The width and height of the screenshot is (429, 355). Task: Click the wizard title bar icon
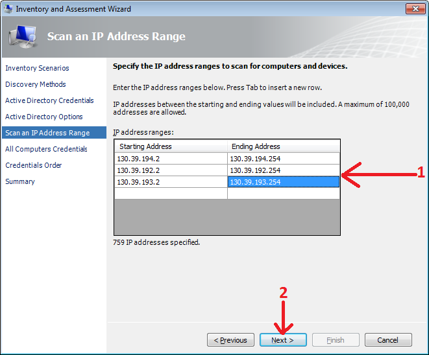coord(8,9)
